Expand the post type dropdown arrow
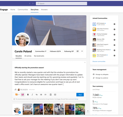Image resolution: width=123 pixels, height=117 pixels. 19,95
